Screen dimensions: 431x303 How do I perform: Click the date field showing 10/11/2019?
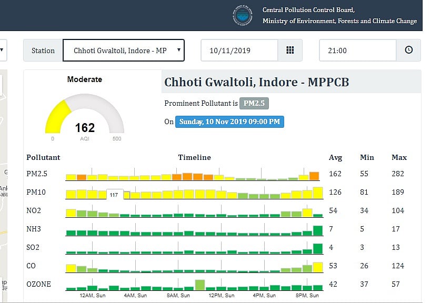pyautogui.click(x=239, y=50)
